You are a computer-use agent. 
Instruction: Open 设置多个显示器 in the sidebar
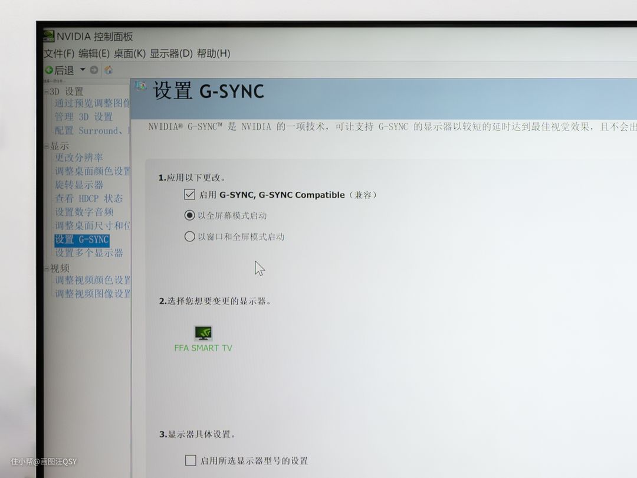(89, 253)
